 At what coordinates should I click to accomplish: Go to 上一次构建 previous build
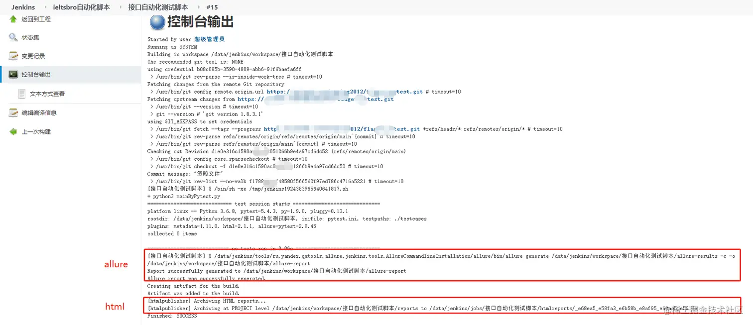[36, 131]
